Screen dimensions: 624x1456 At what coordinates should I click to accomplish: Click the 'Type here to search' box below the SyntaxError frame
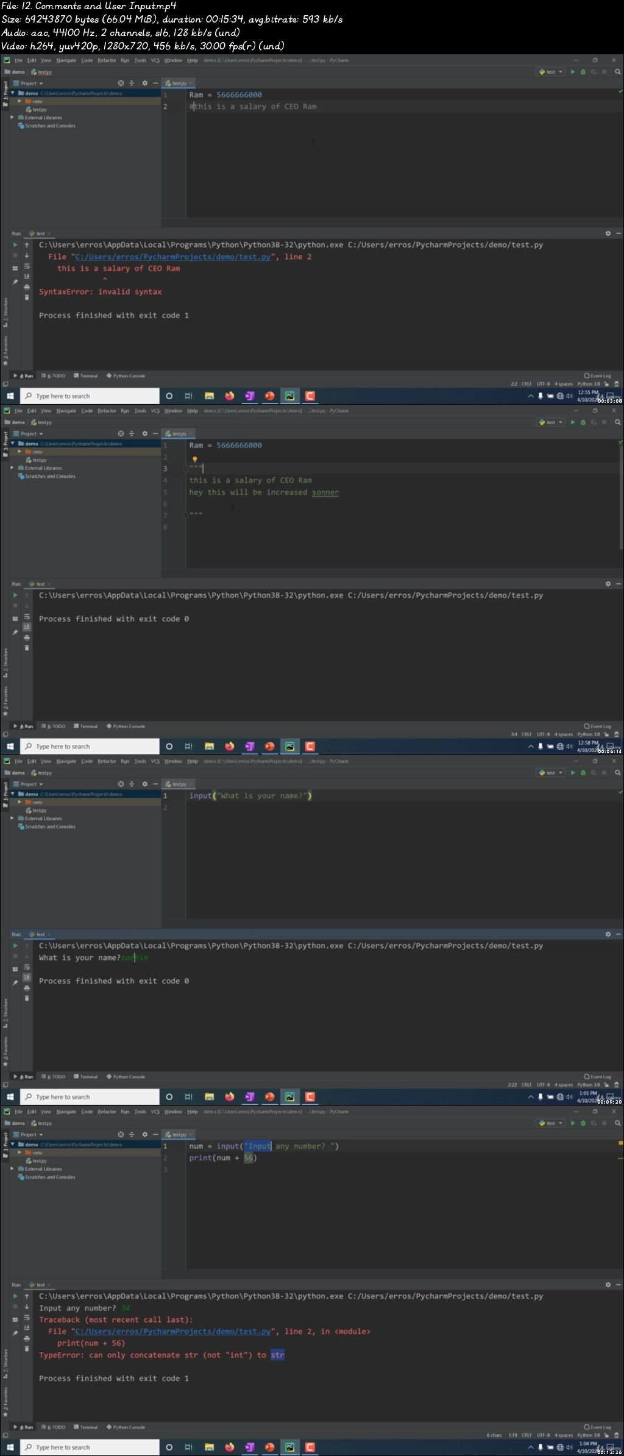(x=90, y=396)
